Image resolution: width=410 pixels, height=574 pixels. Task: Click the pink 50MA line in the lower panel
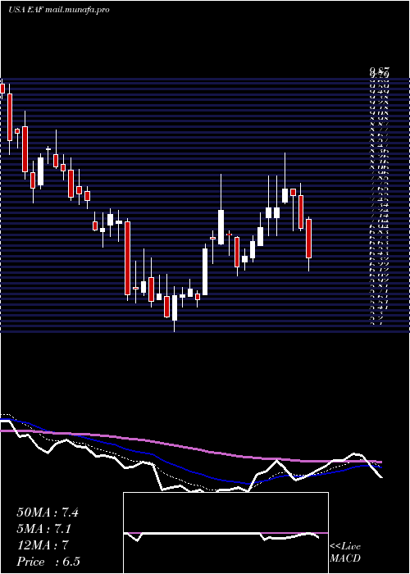pos(190,448)
